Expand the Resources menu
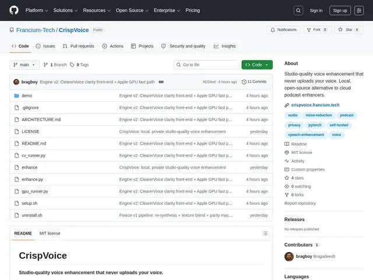 (x=97, y=10)
